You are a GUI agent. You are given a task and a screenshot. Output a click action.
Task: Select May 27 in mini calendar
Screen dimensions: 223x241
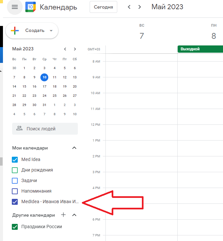point(75,95)
